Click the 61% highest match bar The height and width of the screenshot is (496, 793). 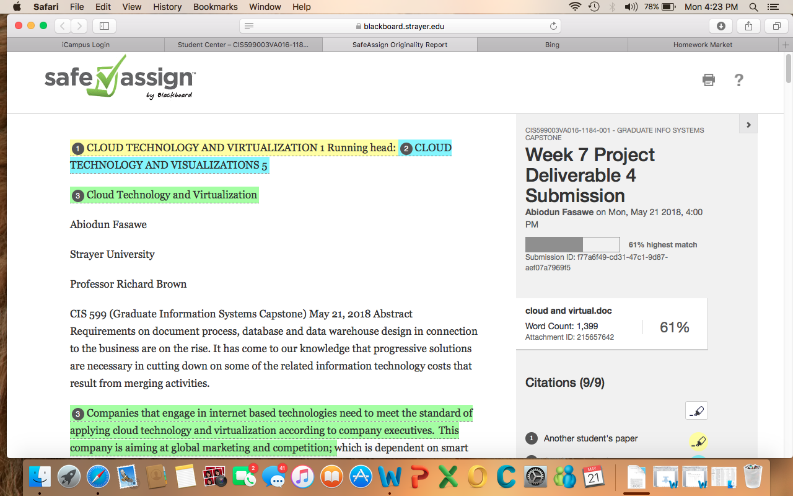(x=572, y=244)
